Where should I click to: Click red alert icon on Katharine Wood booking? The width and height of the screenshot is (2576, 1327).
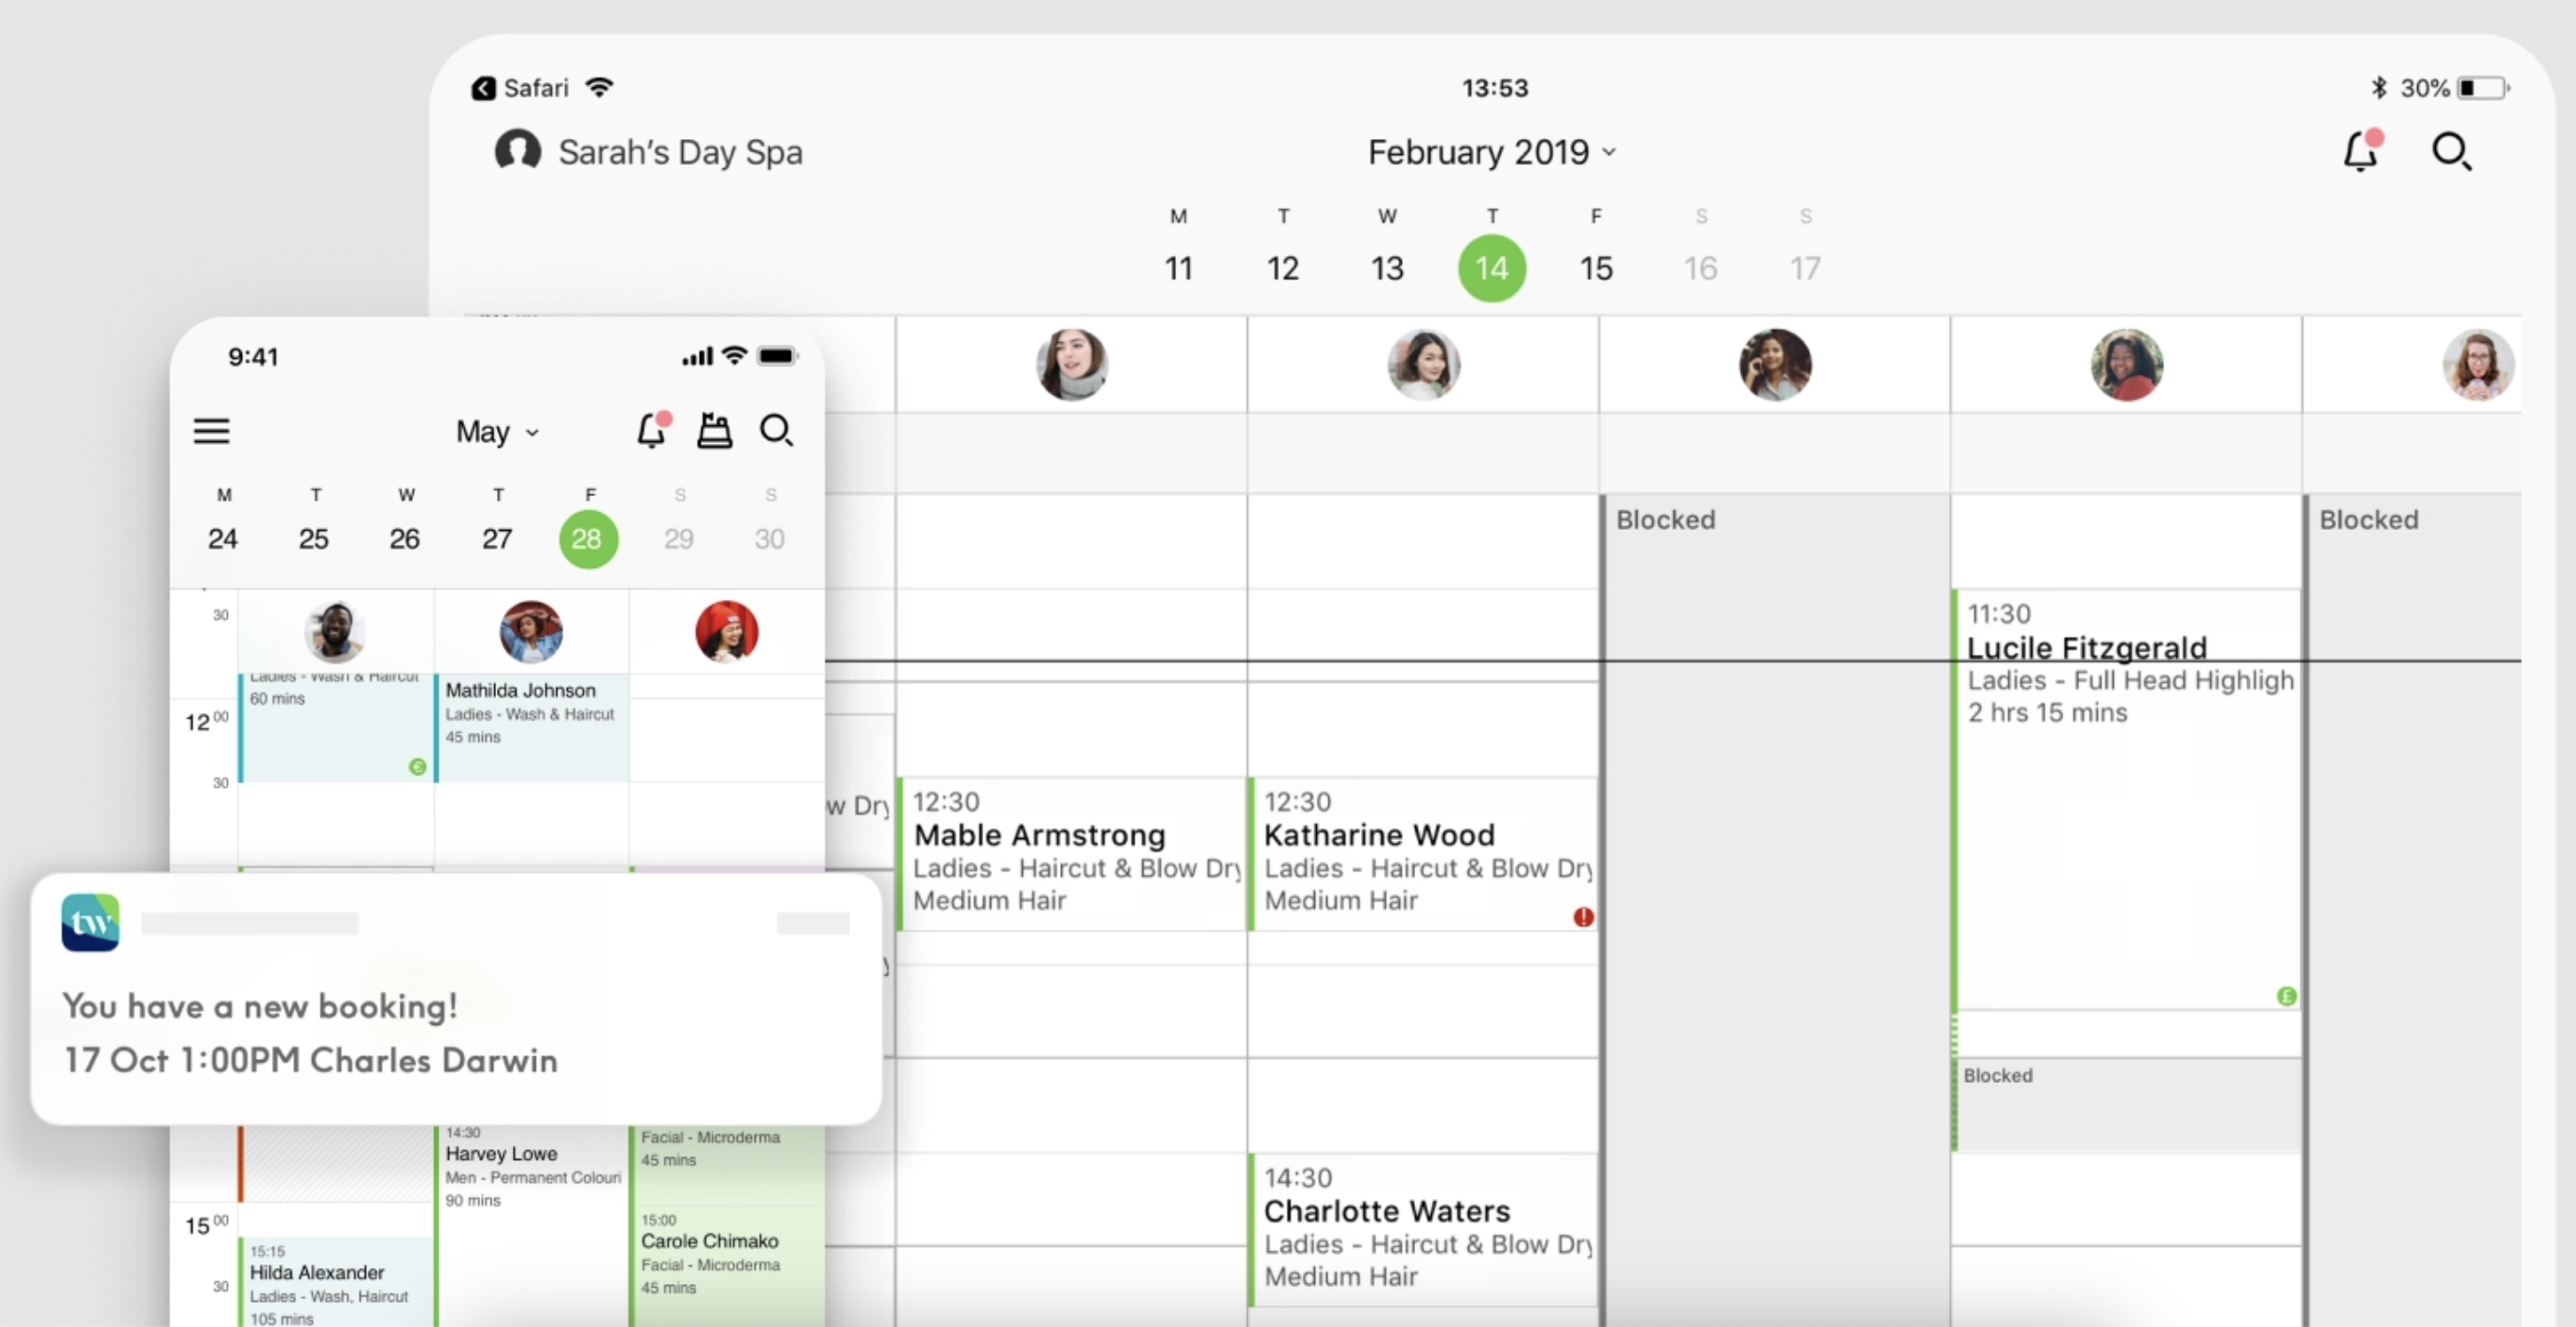pos(1583,917)
